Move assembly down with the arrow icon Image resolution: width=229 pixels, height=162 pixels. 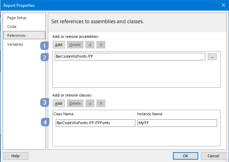pos(101,45)
